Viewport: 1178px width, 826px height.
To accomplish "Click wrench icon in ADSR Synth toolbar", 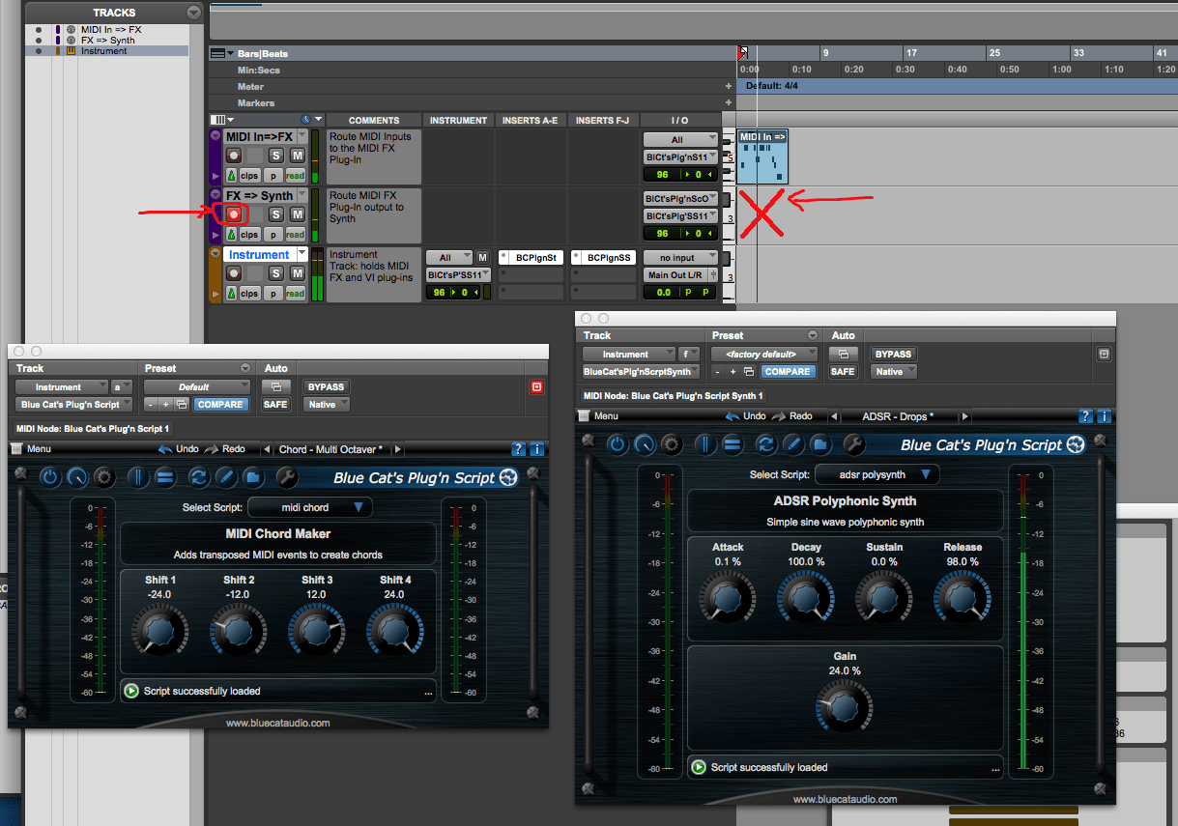I will 854,443.
